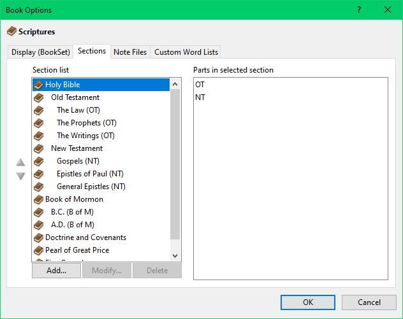
Task: Click the book icon beside Holy Bible
Action: click(38, 85)
